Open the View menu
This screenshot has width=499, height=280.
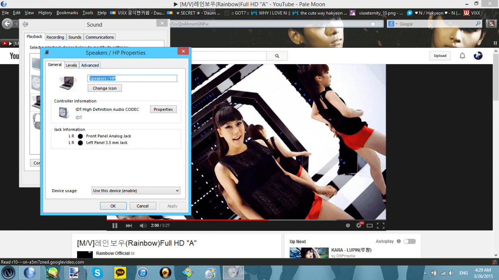pyautogui.click(x=29, y=13)
